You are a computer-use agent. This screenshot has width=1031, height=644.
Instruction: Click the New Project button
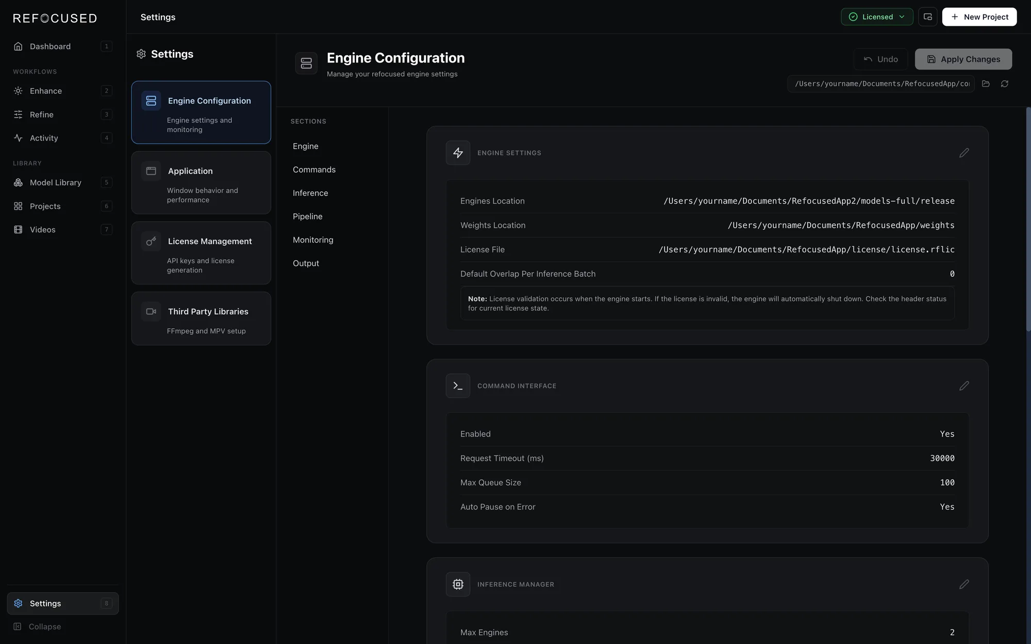(x=979, y=17)
